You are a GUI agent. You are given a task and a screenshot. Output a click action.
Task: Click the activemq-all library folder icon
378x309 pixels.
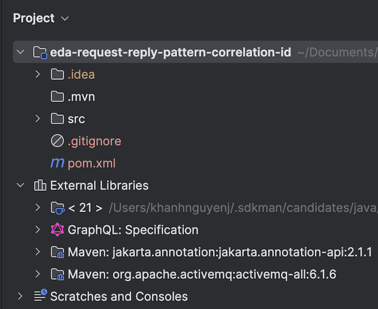tap(57, 274)
